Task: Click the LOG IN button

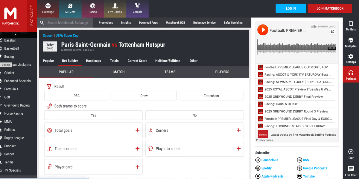Action: coord(291,8)
